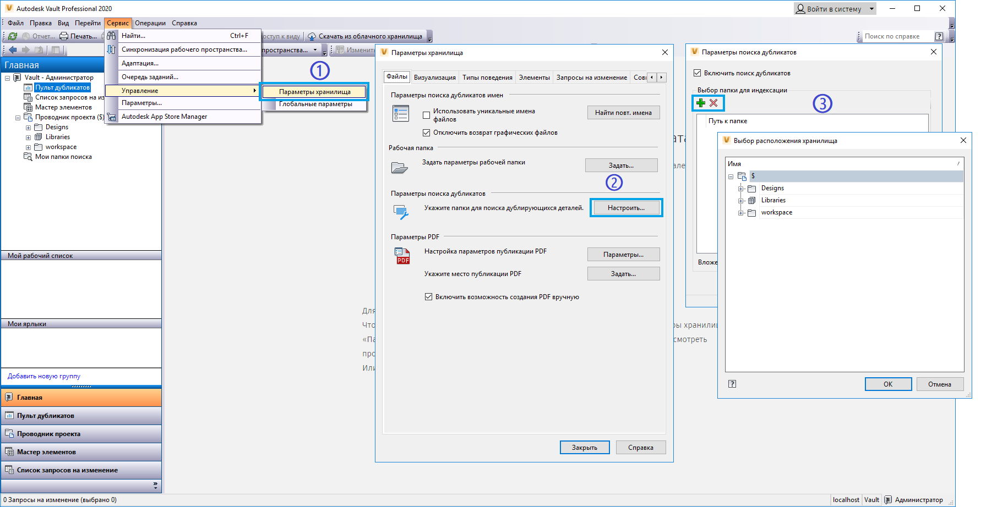Expand Designs in location dialog

coord(741,189)
